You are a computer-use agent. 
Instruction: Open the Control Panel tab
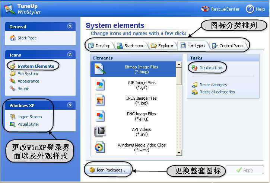click(228, 46)
